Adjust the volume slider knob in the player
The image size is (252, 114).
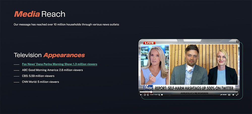pyautogui.click(x=162, y=95)
